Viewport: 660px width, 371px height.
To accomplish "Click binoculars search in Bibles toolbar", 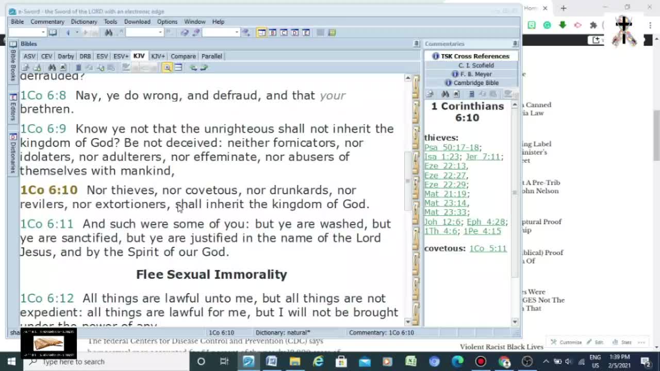I will tap(52, 68).
